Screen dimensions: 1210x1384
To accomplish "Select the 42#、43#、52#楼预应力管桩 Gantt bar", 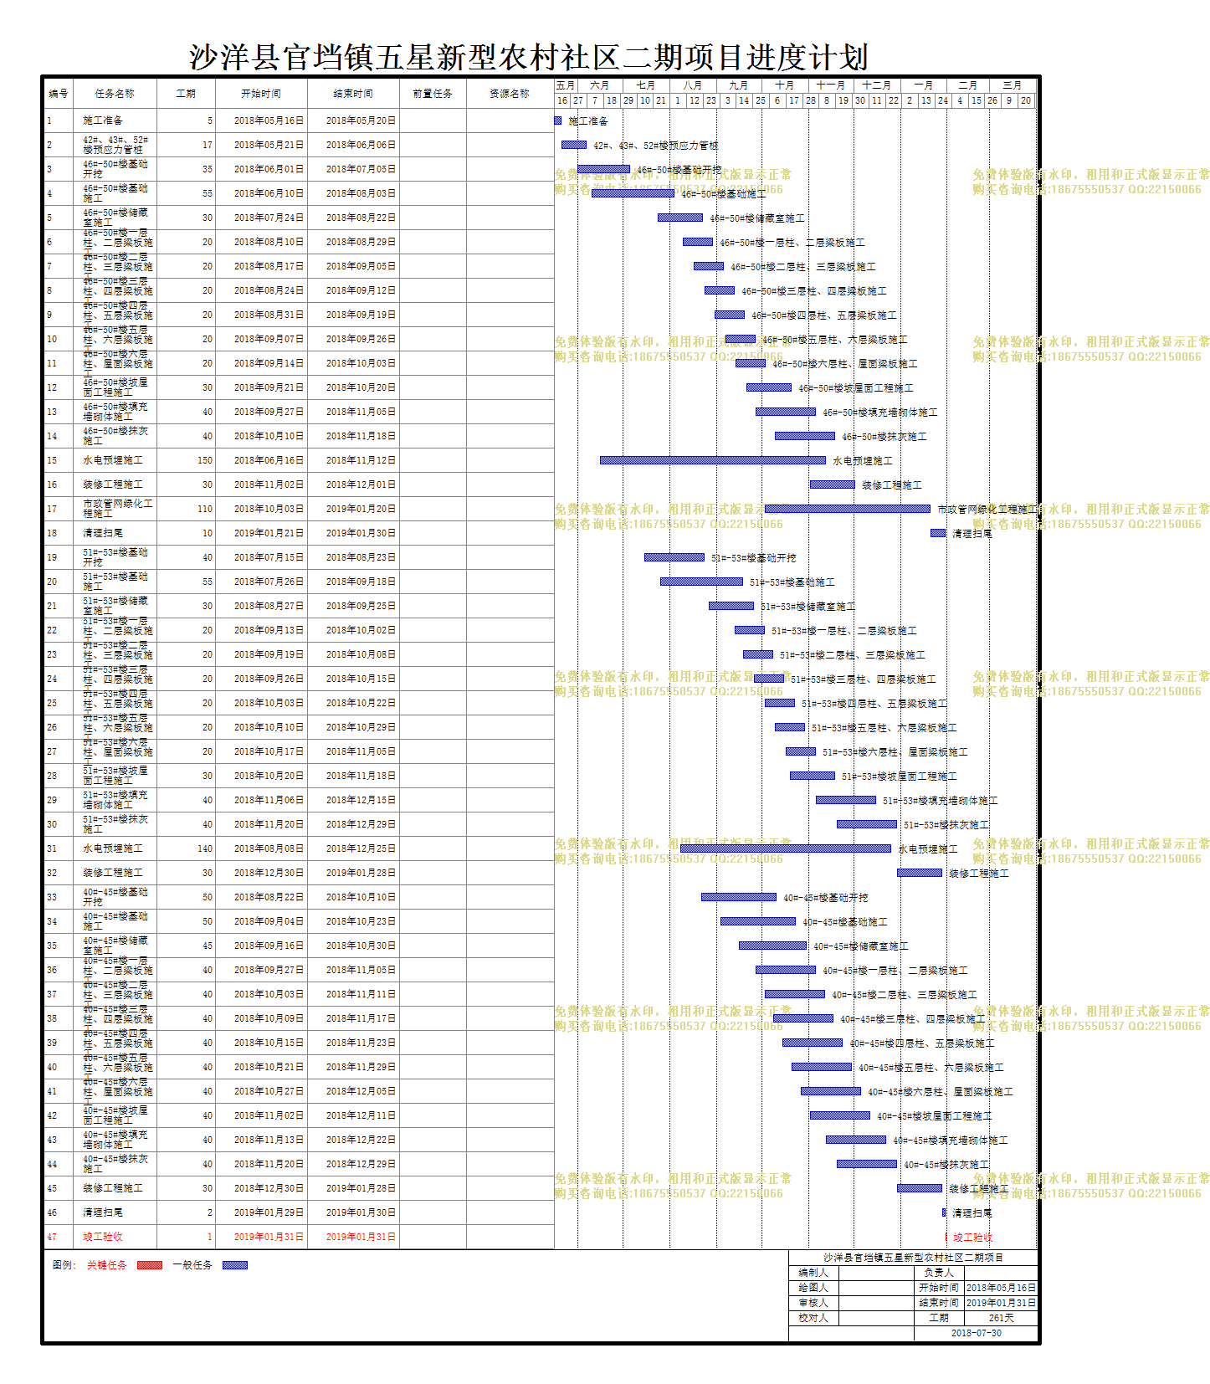I will click(573, 145).
